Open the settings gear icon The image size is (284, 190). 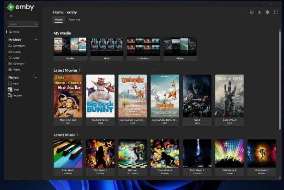(267, 12)
